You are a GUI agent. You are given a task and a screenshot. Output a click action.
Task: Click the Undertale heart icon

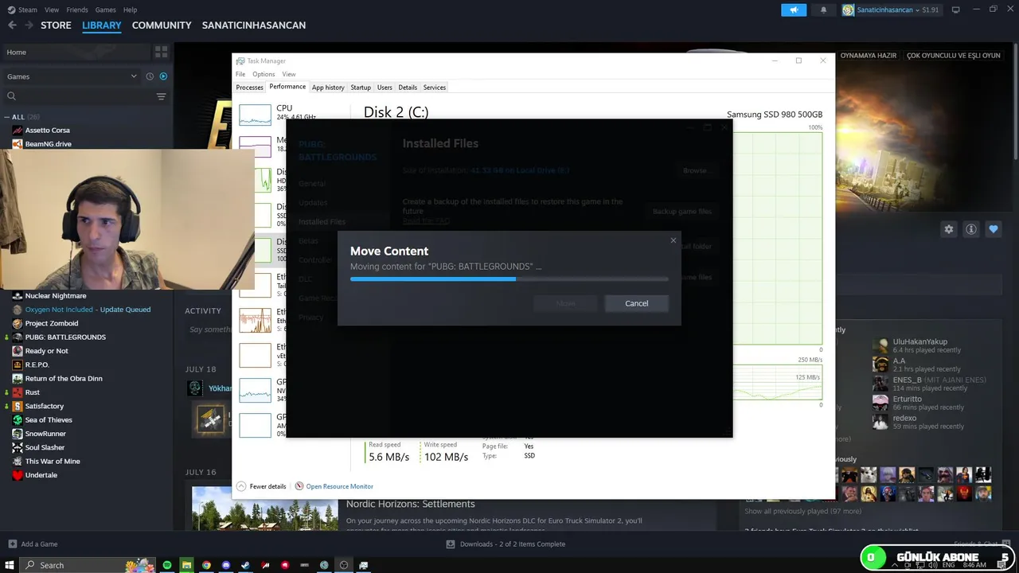(18, 475)
